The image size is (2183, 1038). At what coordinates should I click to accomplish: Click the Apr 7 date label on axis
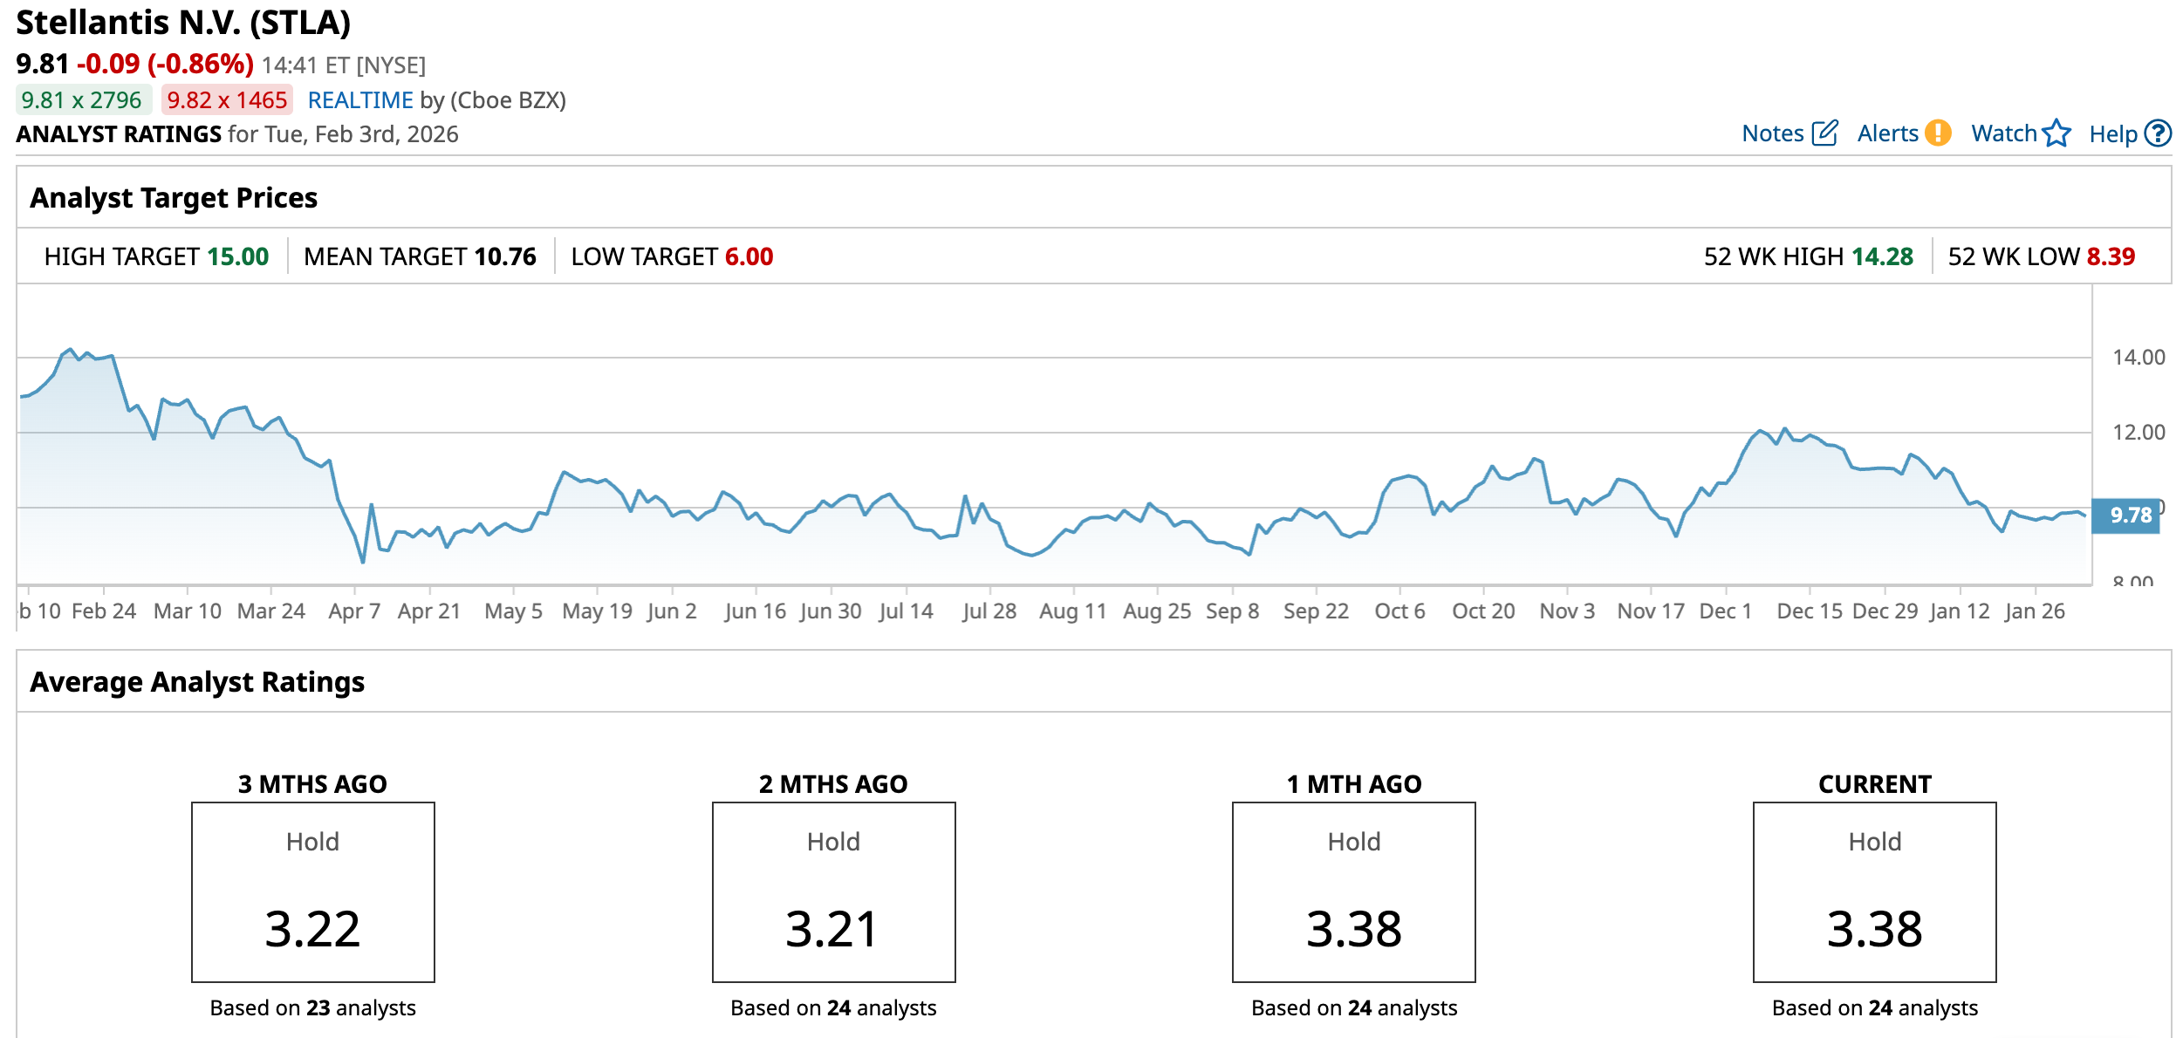click(353, 611)
